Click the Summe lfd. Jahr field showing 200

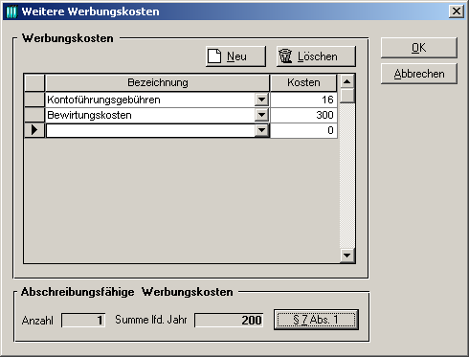coord(229,320)
